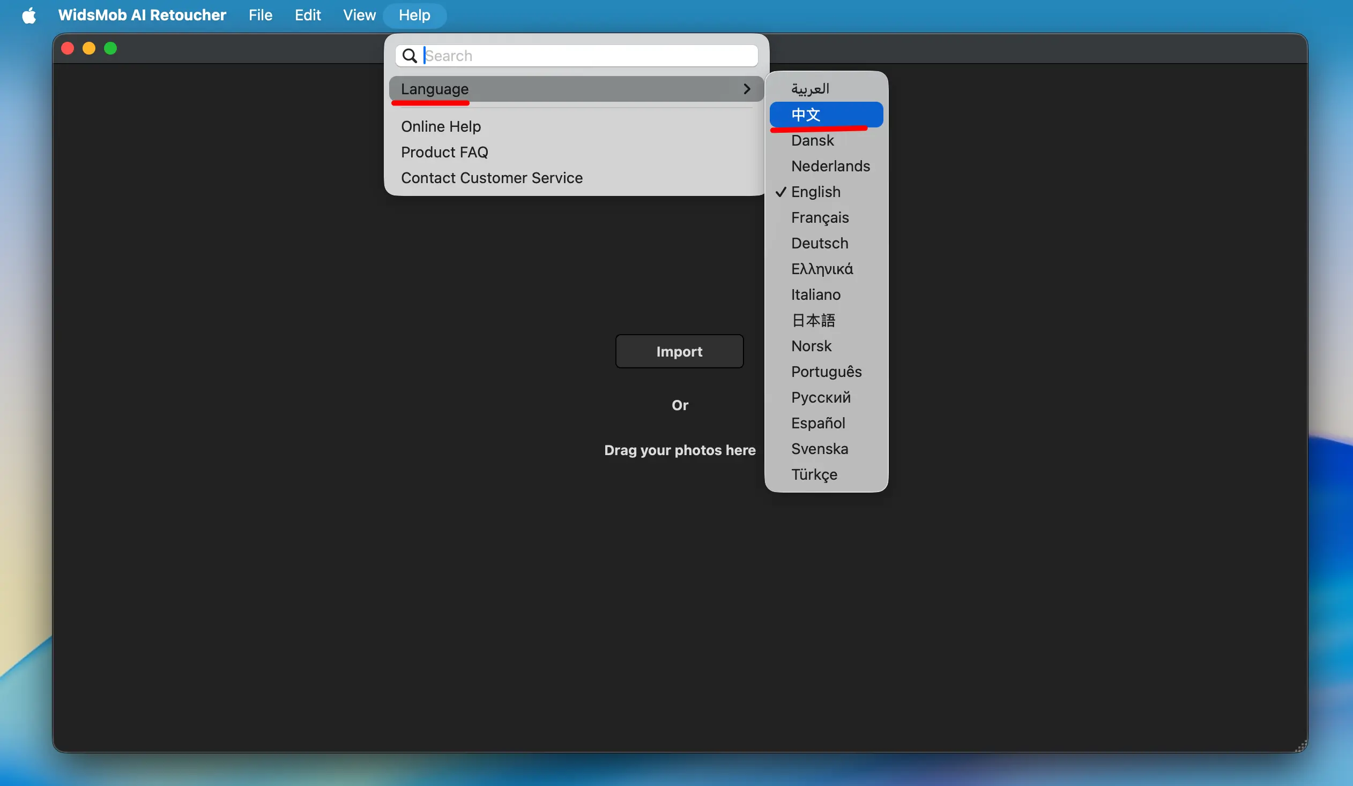Select Español in the language list
1353x786 pixels.
pos(817,424)
